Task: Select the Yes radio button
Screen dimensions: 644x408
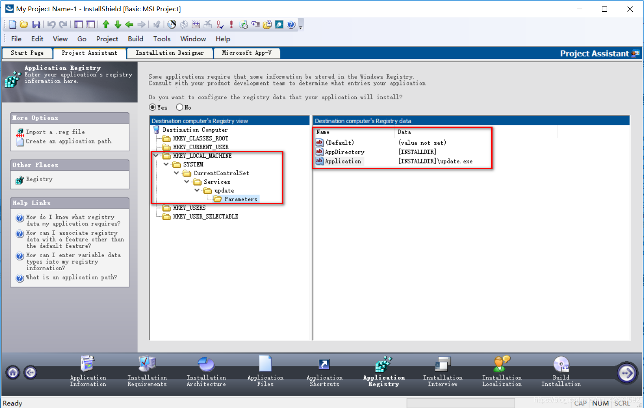Action: 152,107
